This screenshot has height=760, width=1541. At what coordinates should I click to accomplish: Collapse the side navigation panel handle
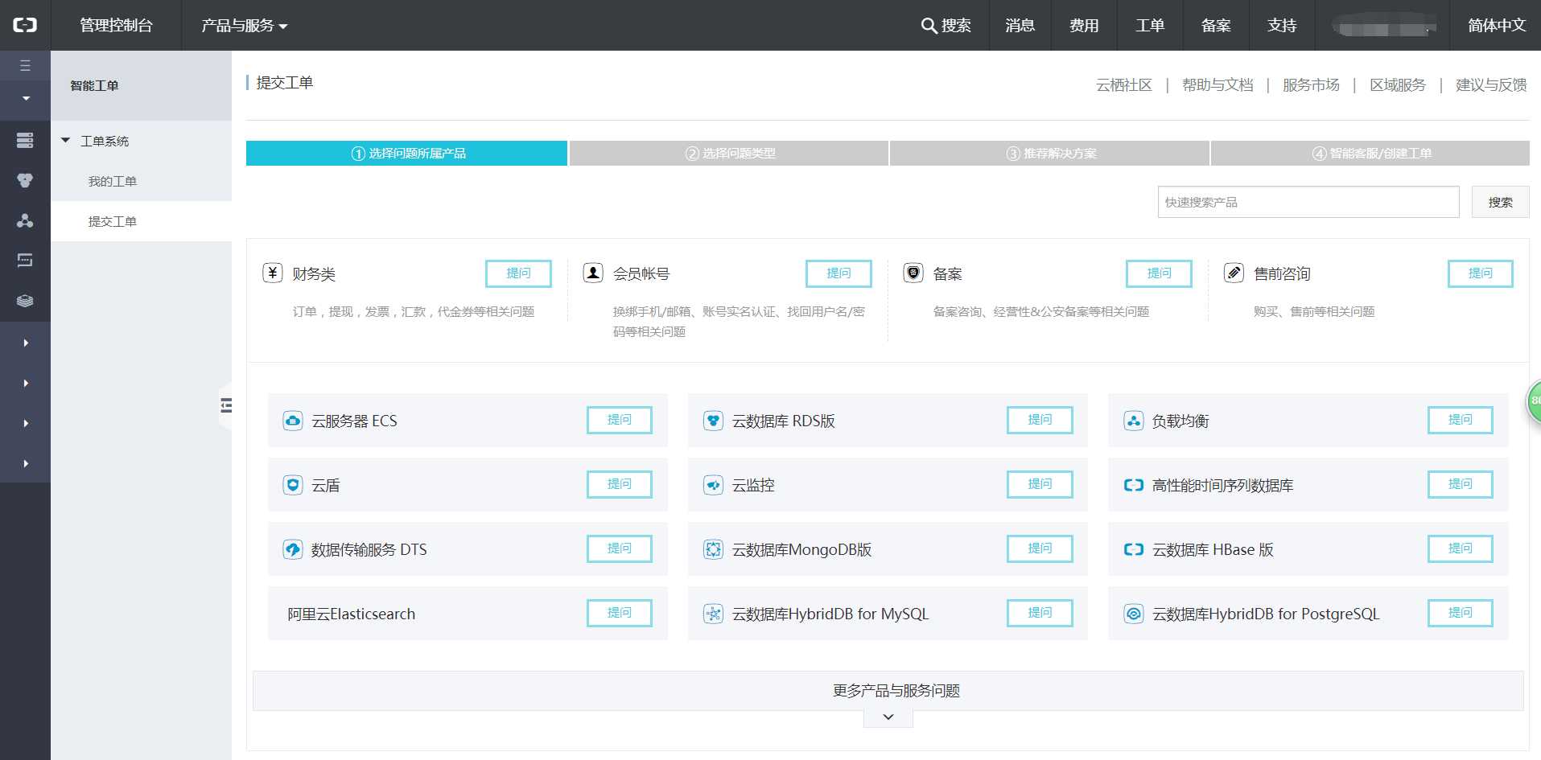[225, 405]
